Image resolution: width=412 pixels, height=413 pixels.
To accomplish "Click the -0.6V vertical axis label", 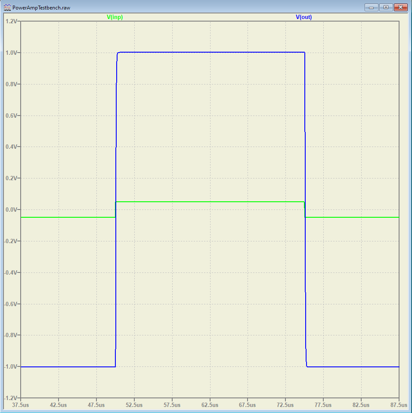I will tap(10, 304).
